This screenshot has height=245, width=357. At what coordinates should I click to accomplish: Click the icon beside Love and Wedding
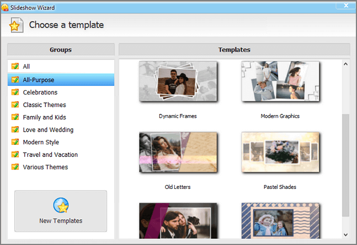coord(15,129)
